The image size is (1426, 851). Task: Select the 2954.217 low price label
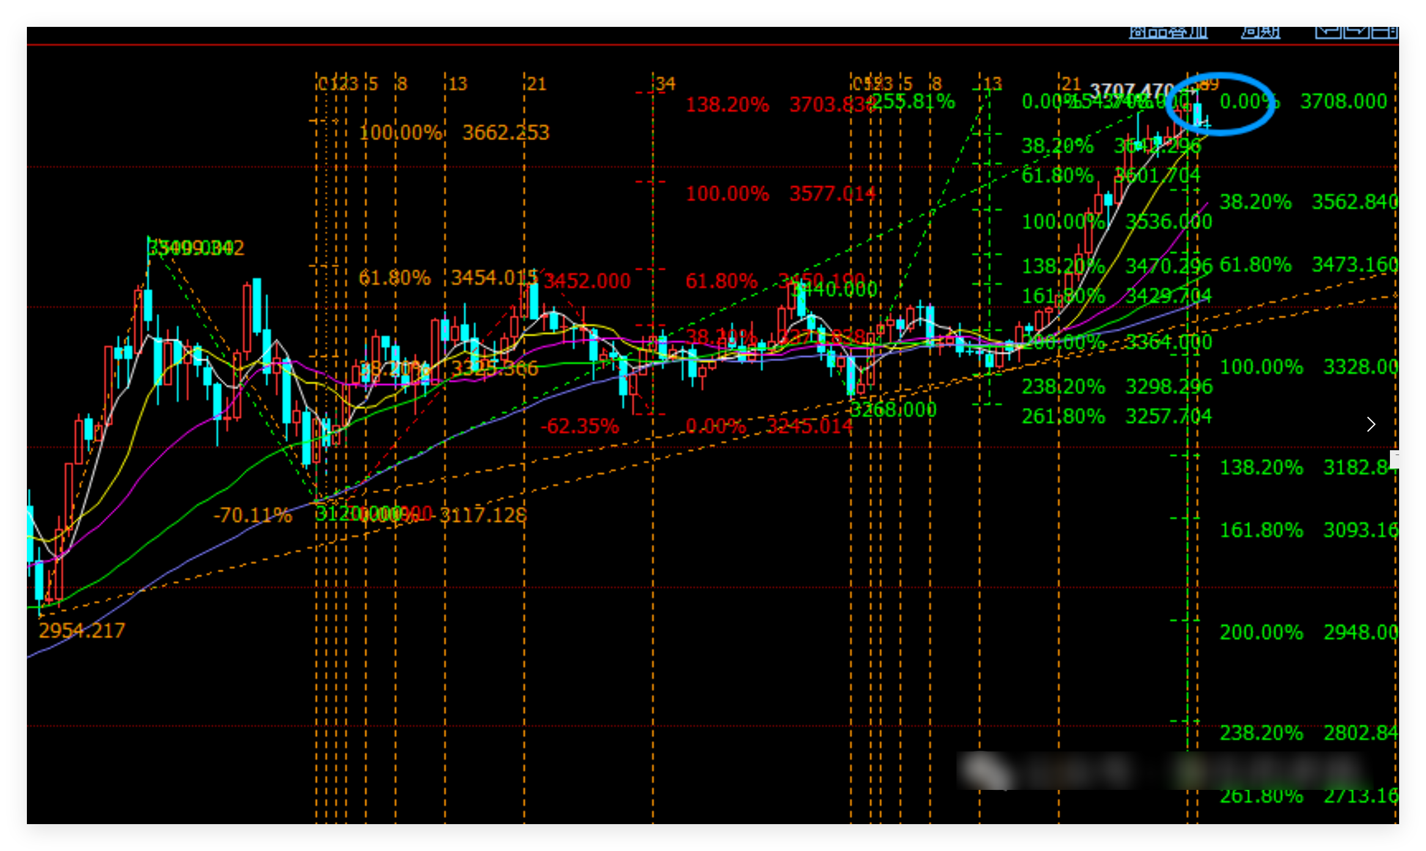82,630
